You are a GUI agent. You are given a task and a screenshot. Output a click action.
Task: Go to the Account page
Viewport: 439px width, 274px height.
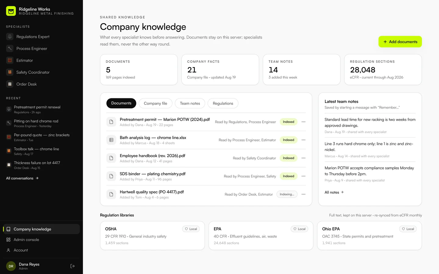point(41,250)
